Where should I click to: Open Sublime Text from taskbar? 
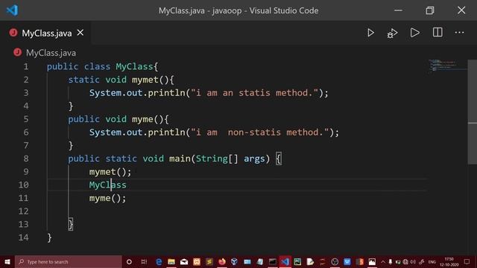click(209, 261)
